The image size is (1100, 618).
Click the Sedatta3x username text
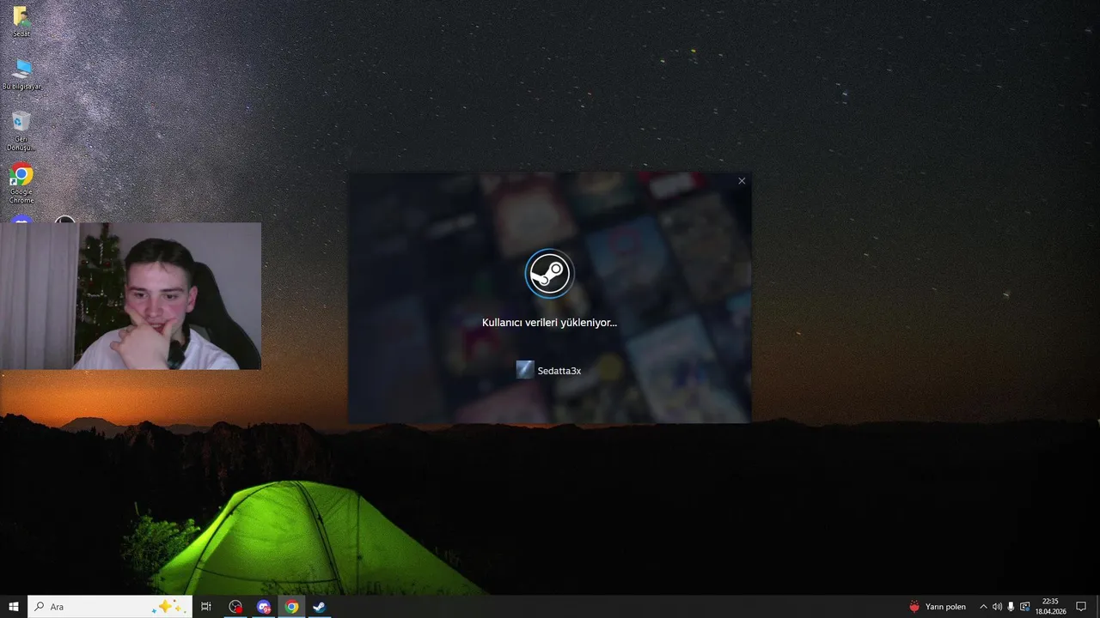point(559,371)
